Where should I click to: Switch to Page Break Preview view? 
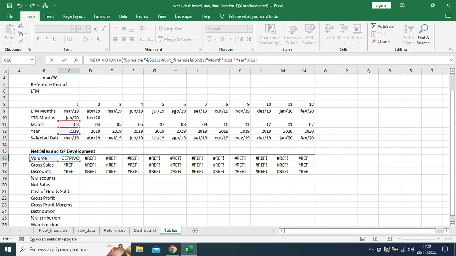[389, 239]
